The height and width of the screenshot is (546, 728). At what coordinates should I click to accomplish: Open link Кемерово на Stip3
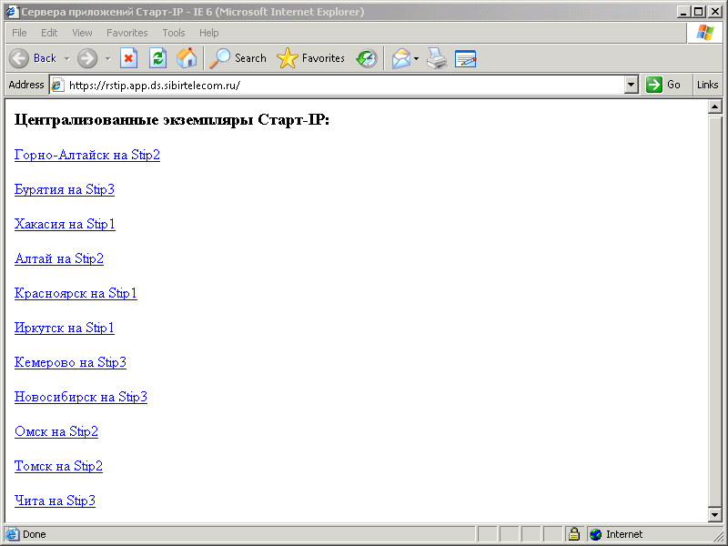70,362
